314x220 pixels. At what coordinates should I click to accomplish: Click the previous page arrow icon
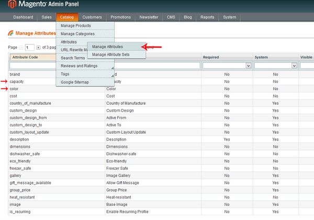(21, 48)
